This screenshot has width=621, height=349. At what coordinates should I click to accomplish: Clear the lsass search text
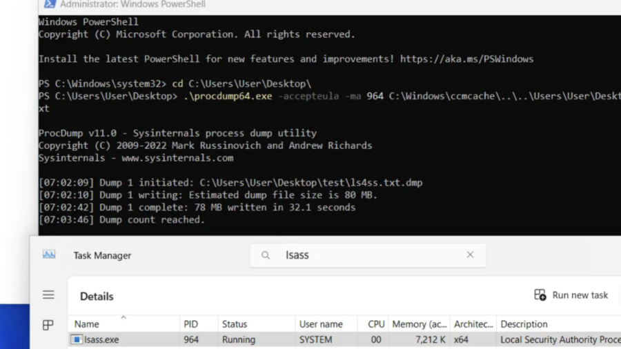(470, 255)
